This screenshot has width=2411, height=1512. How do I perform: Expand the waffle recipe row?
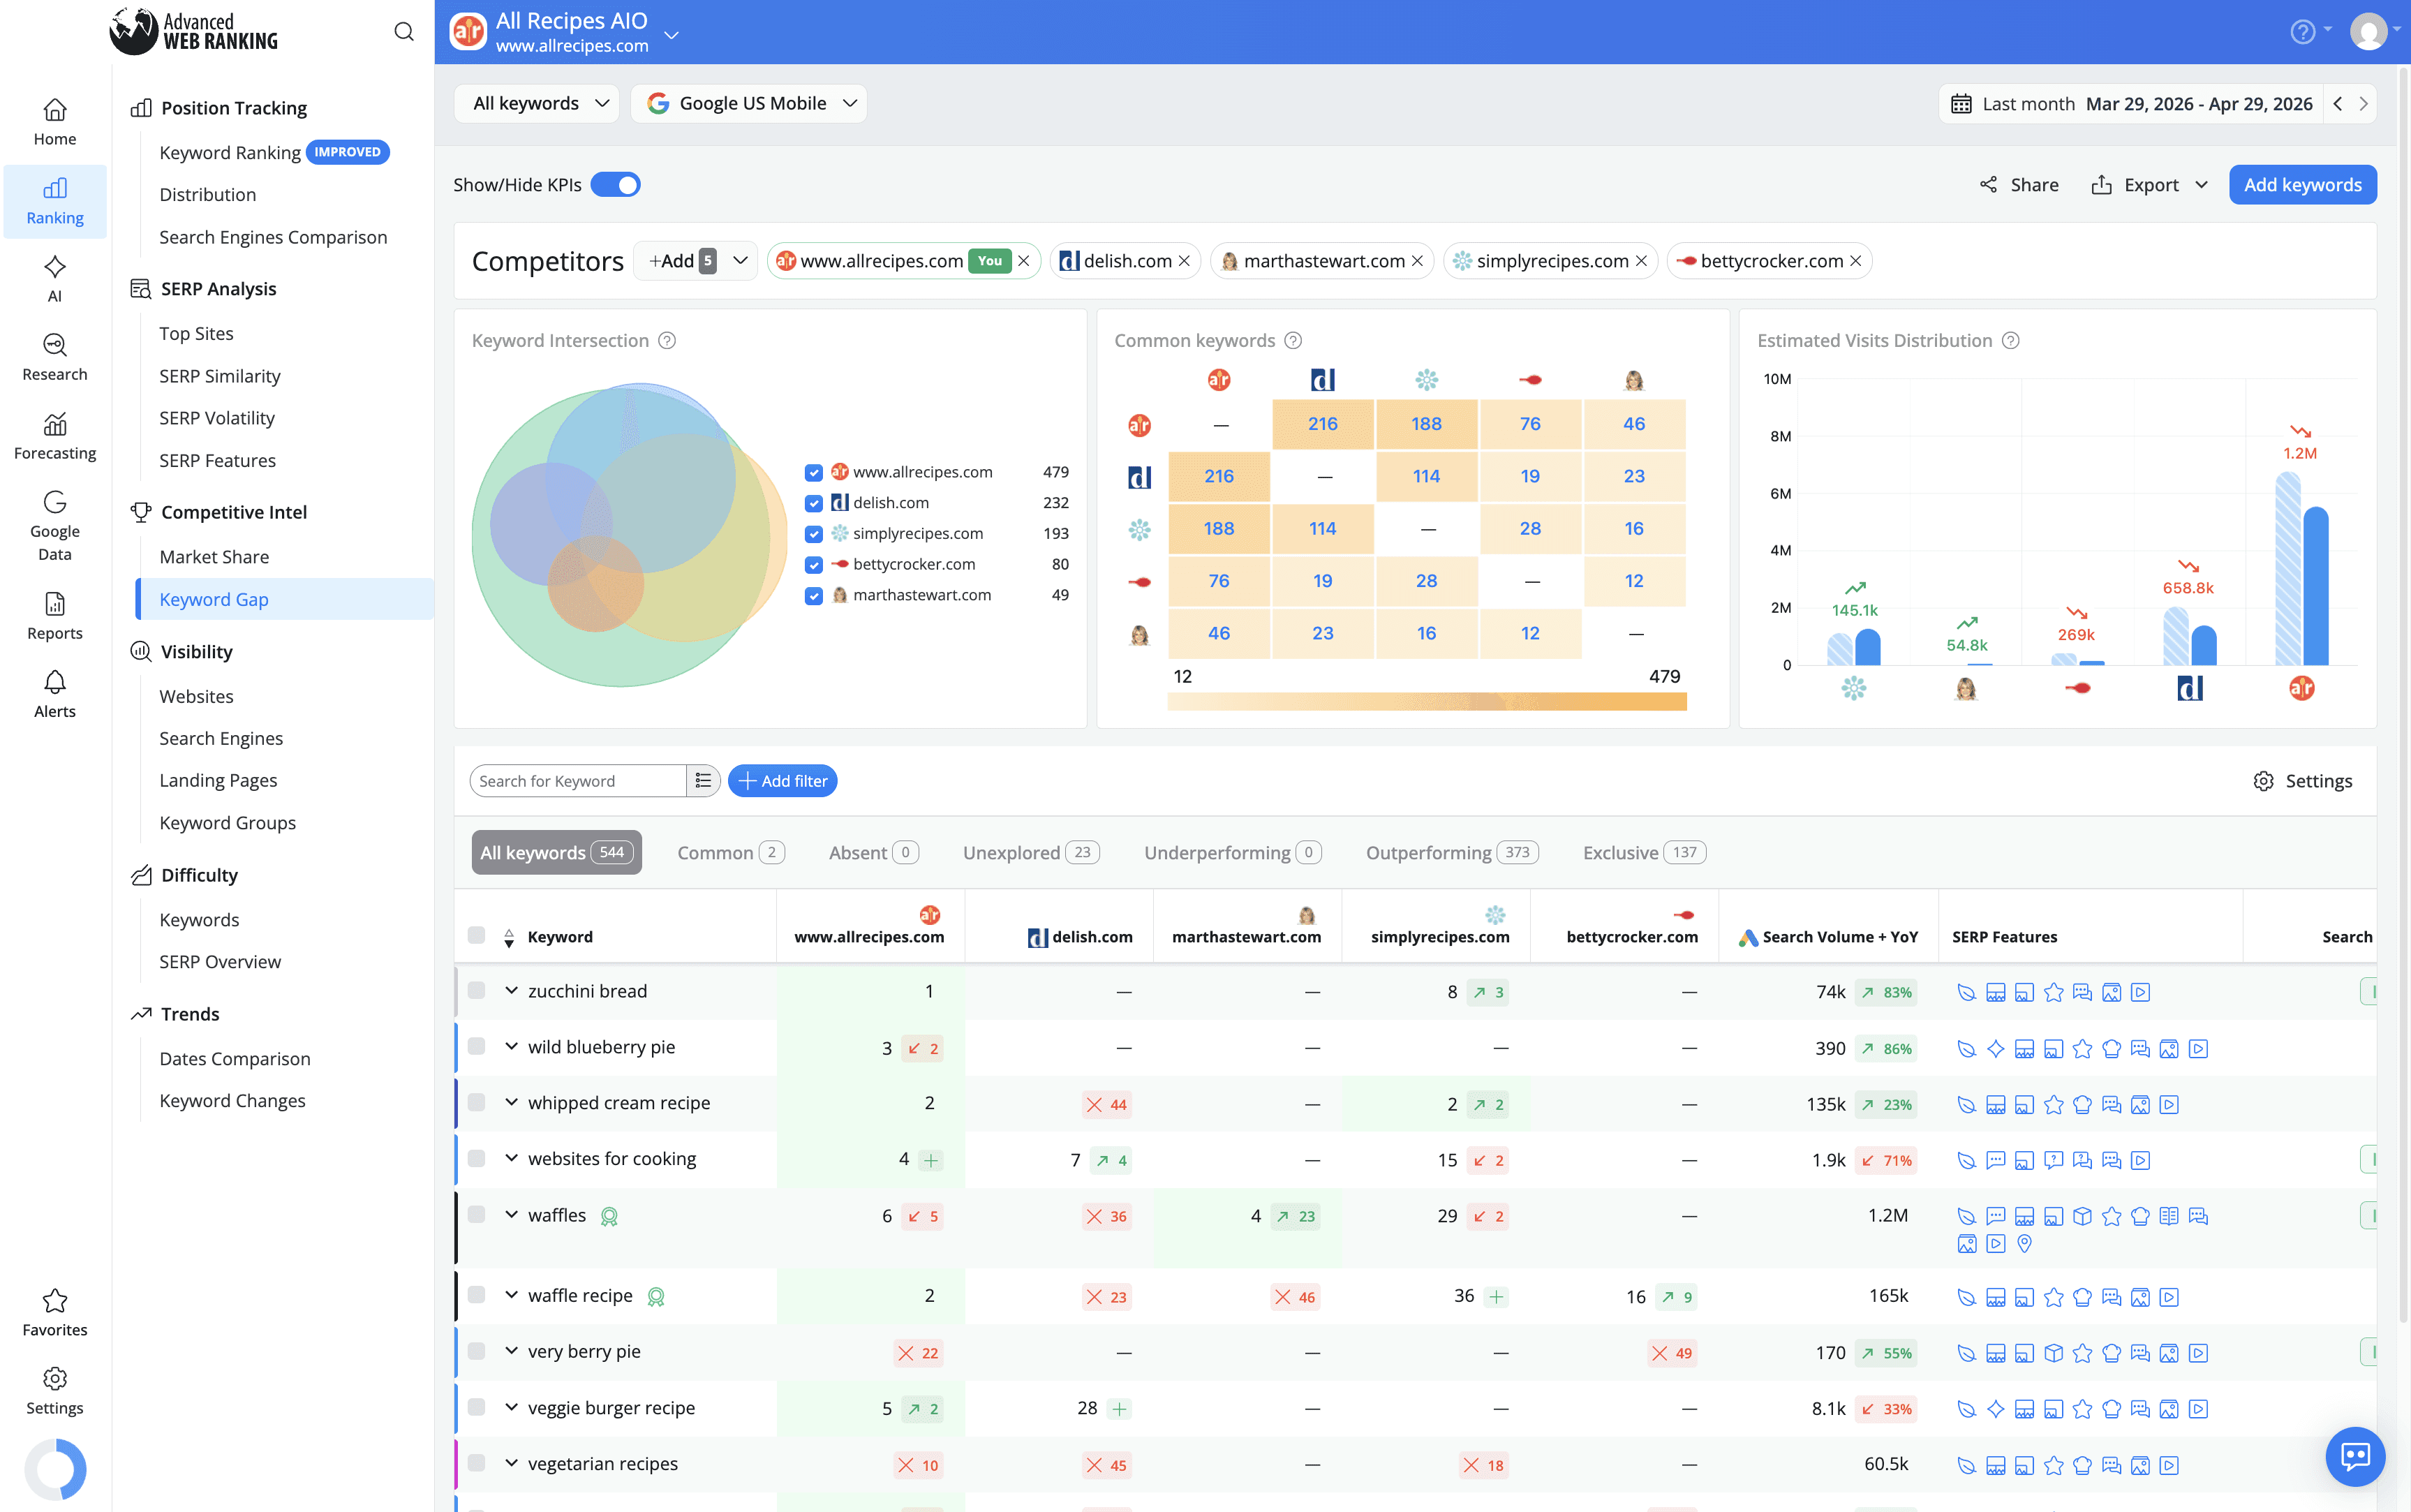tap(511, 1296)
